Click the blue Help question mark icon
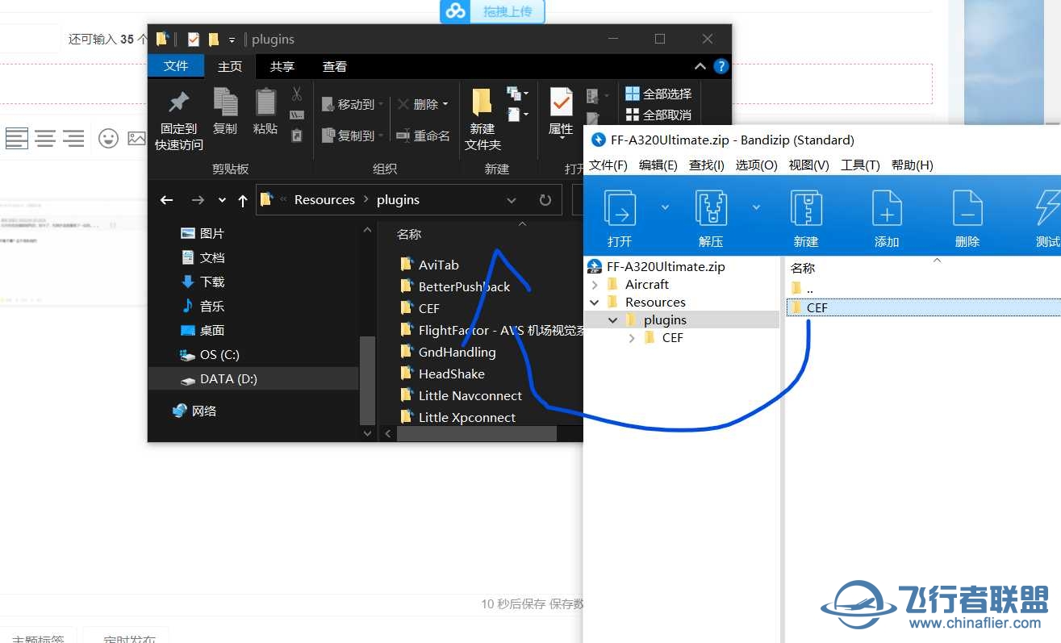This screenshot has width=1061, height=643. coord(721,66)
